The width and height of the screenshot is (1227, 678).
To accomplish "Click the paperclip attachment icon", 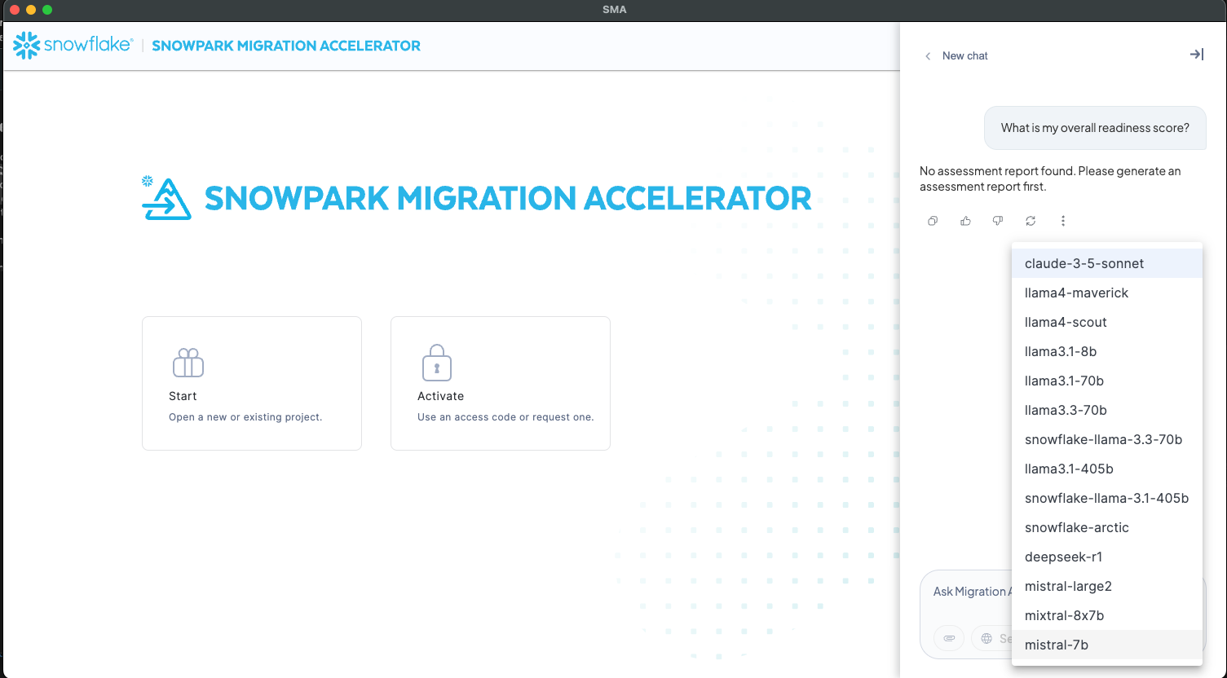I will coord(949,638).
